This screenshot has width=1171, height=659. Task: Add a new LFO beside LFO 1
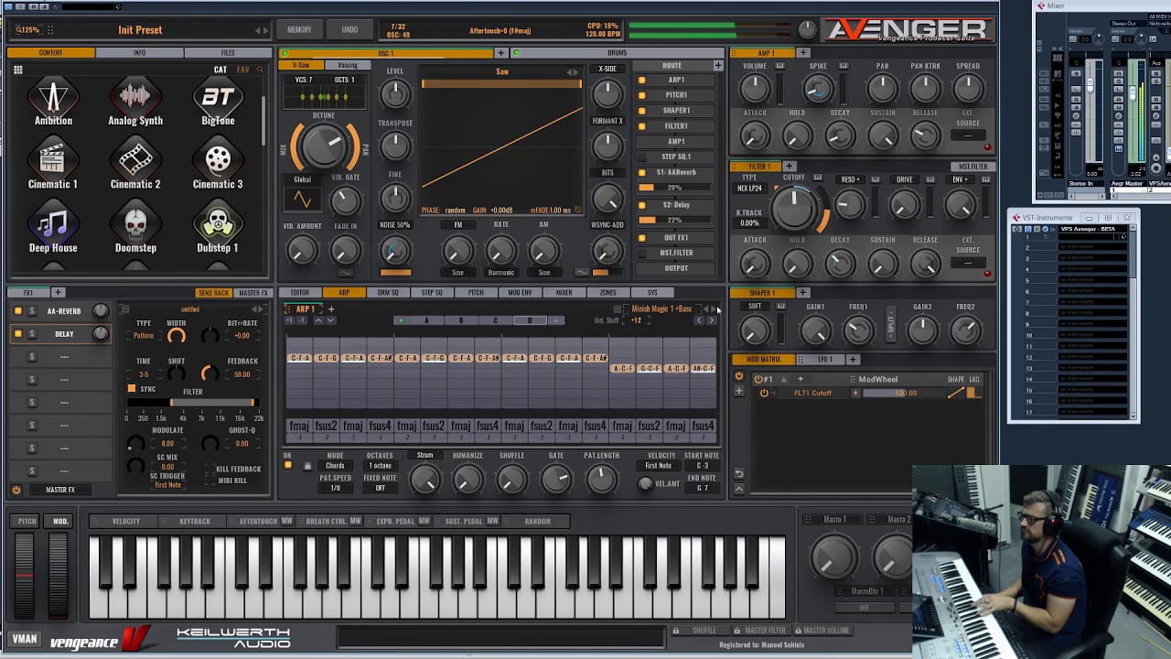(x=853, y=360)
